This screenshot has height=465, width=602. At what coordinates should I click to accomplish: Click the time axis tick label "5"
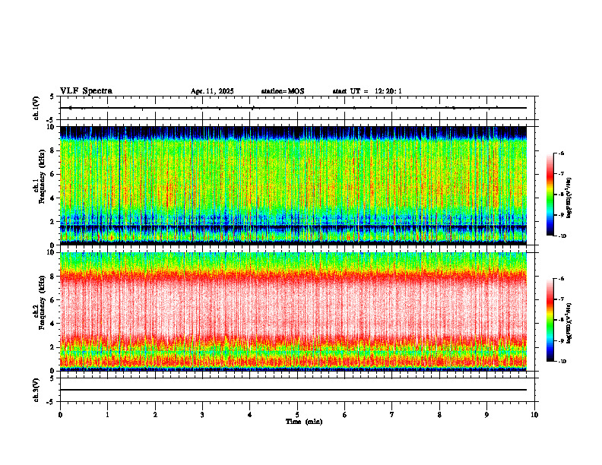297,415
